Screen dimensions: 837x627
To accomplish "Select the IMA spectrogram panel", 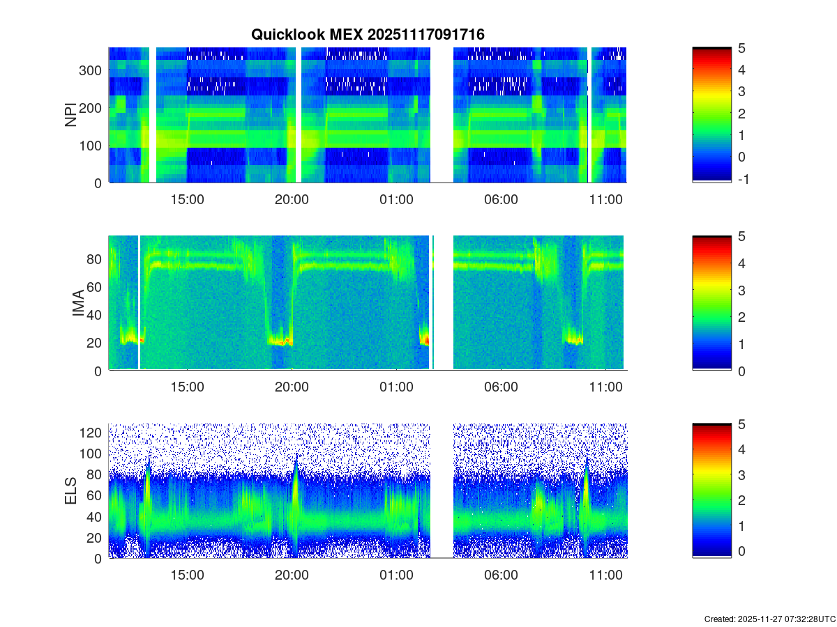I will [x=368, y=303].
